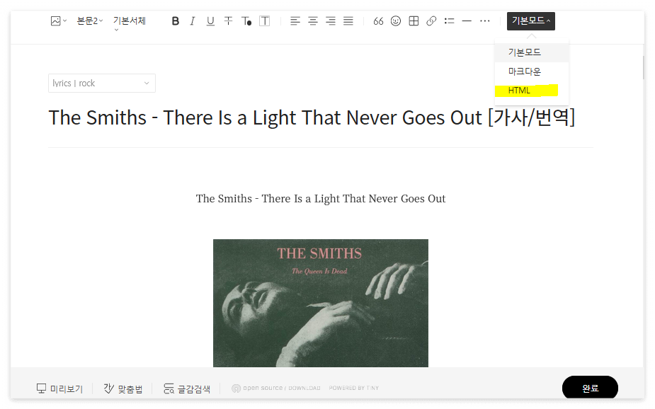Open the 본문2 paragraph style dropdown

[x=90, y=21]
